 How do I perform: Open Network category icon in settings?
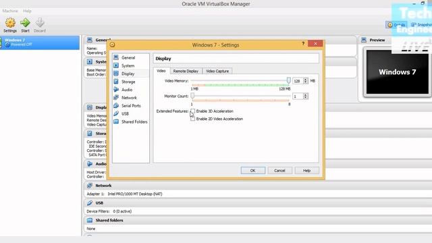coord(116,97)
